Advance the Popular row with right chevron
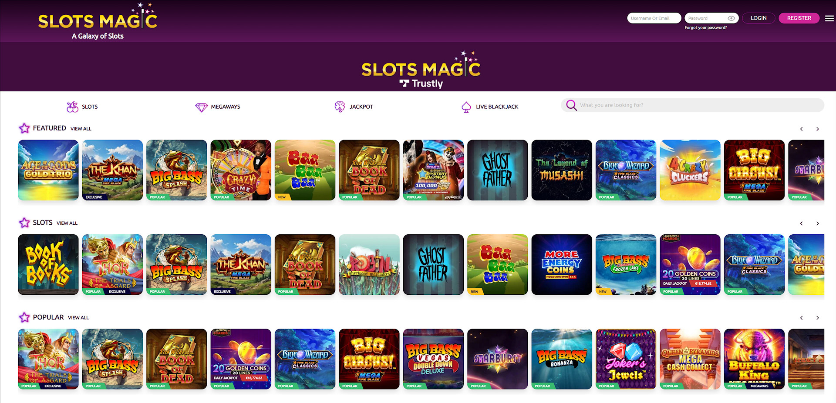 click(x=817, y=318)
